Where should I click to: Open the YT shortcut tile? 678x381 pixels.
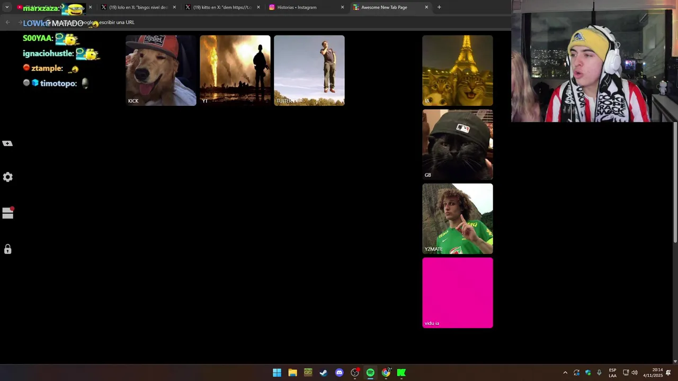pos(235,70)
